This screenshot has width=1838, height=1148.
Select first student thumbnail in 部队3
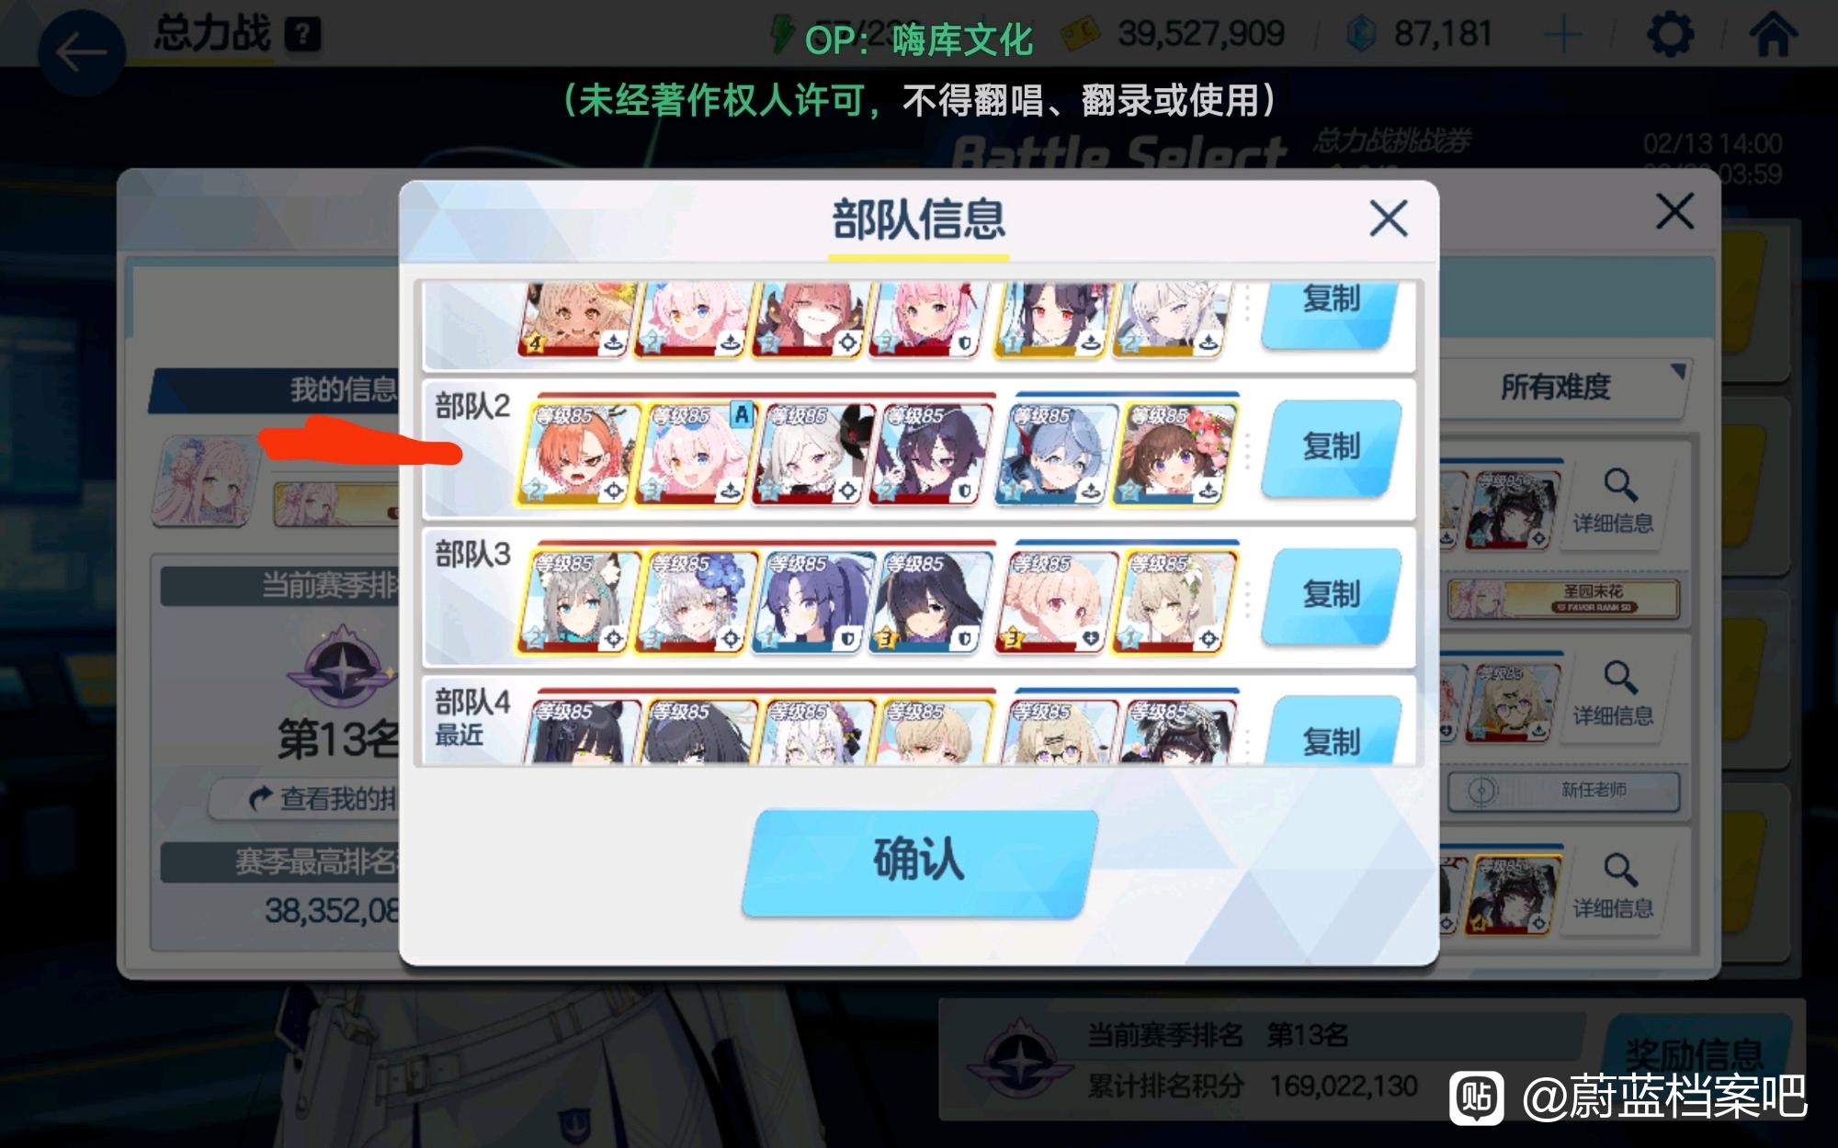(x=577, y=601)
